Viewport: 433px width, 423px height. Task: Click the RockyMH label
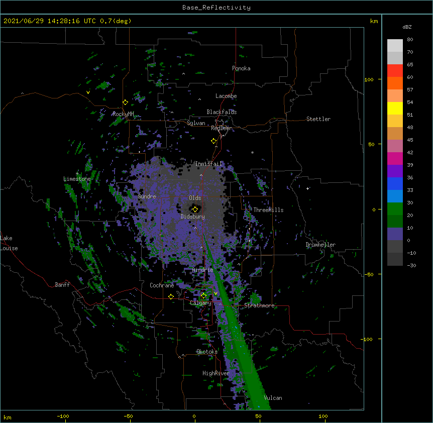(123, 114)
